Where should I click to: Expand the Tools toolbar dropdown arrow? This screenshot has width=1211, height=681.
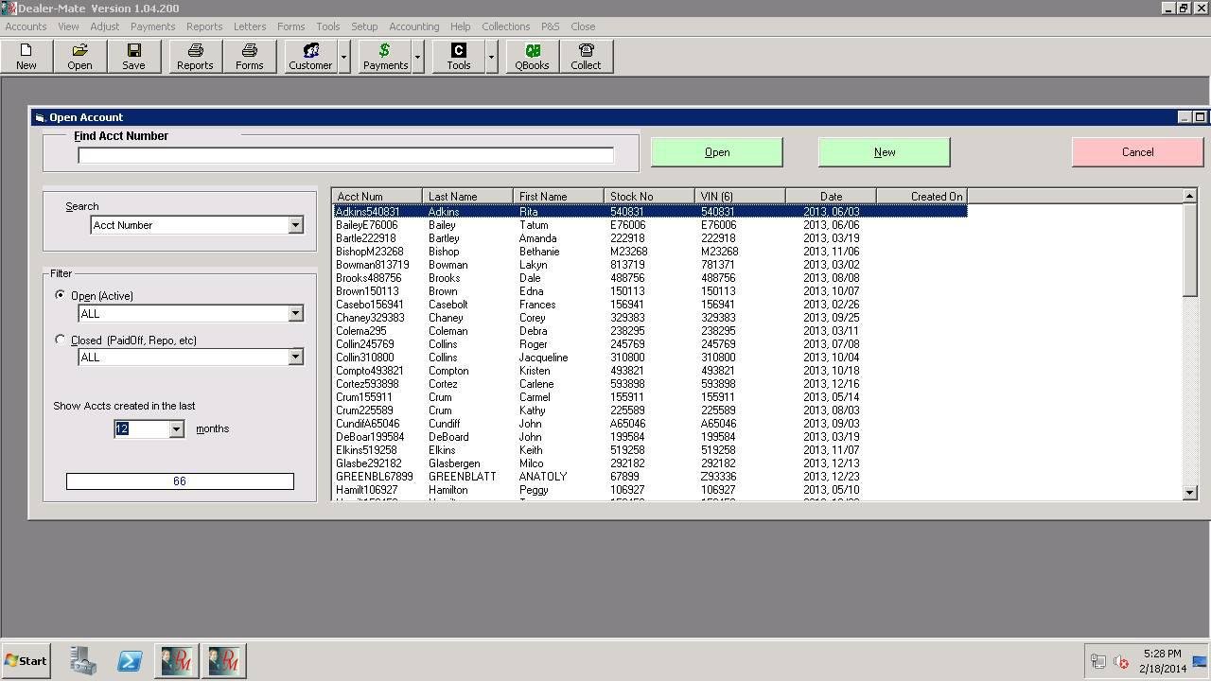pos(491,56)
